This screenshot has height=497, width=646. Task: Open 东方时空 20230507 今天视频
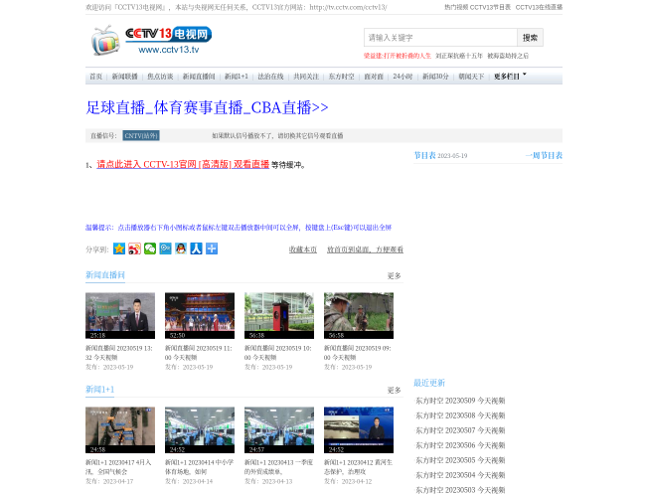tap(460, 430)
